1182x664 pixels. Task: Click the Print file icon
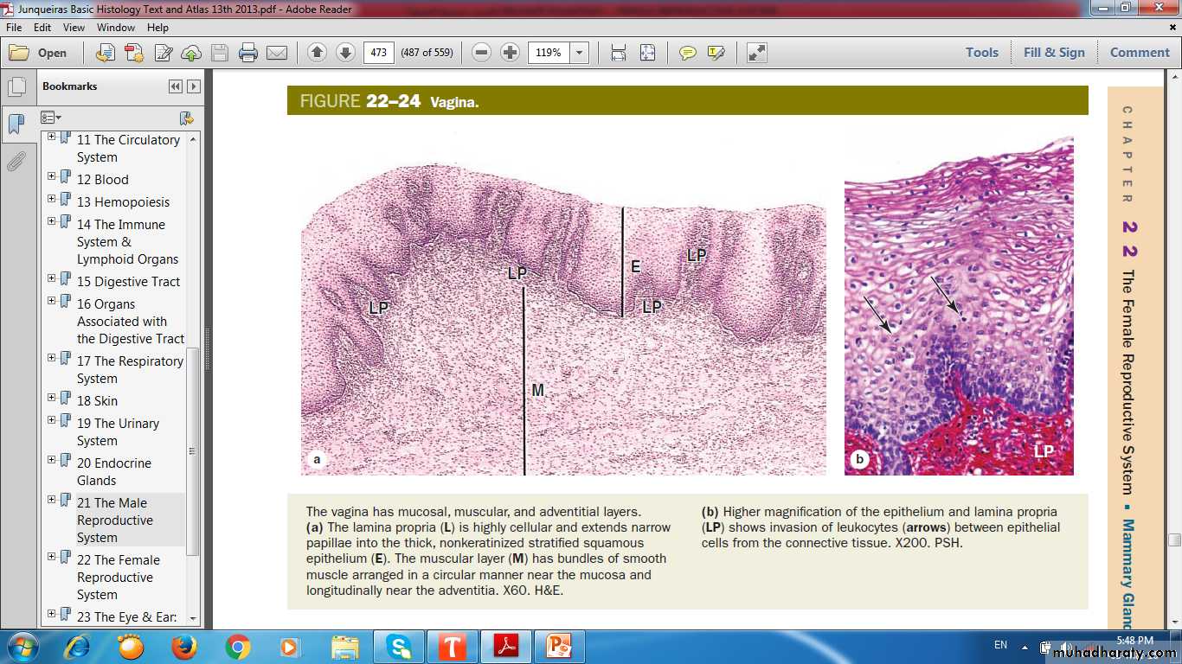coord(248,53)
